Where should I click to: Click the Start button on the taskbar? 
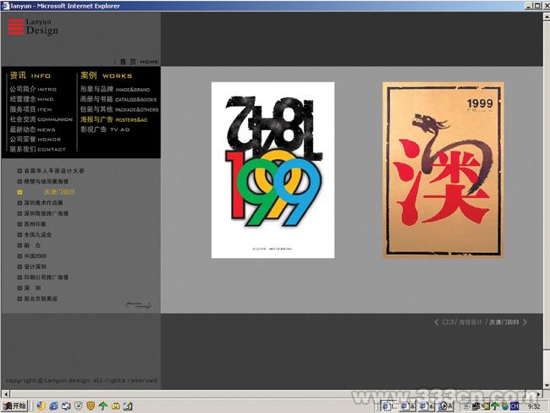pos(14,406)
